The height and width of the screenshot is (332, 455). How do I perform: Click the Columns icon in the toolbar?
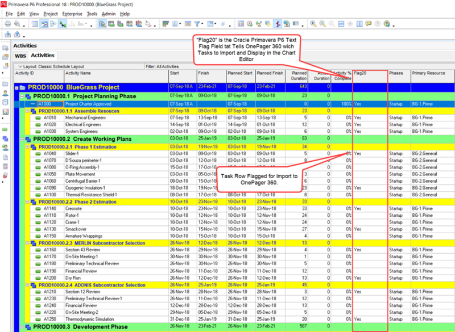[x=175, y=24]
